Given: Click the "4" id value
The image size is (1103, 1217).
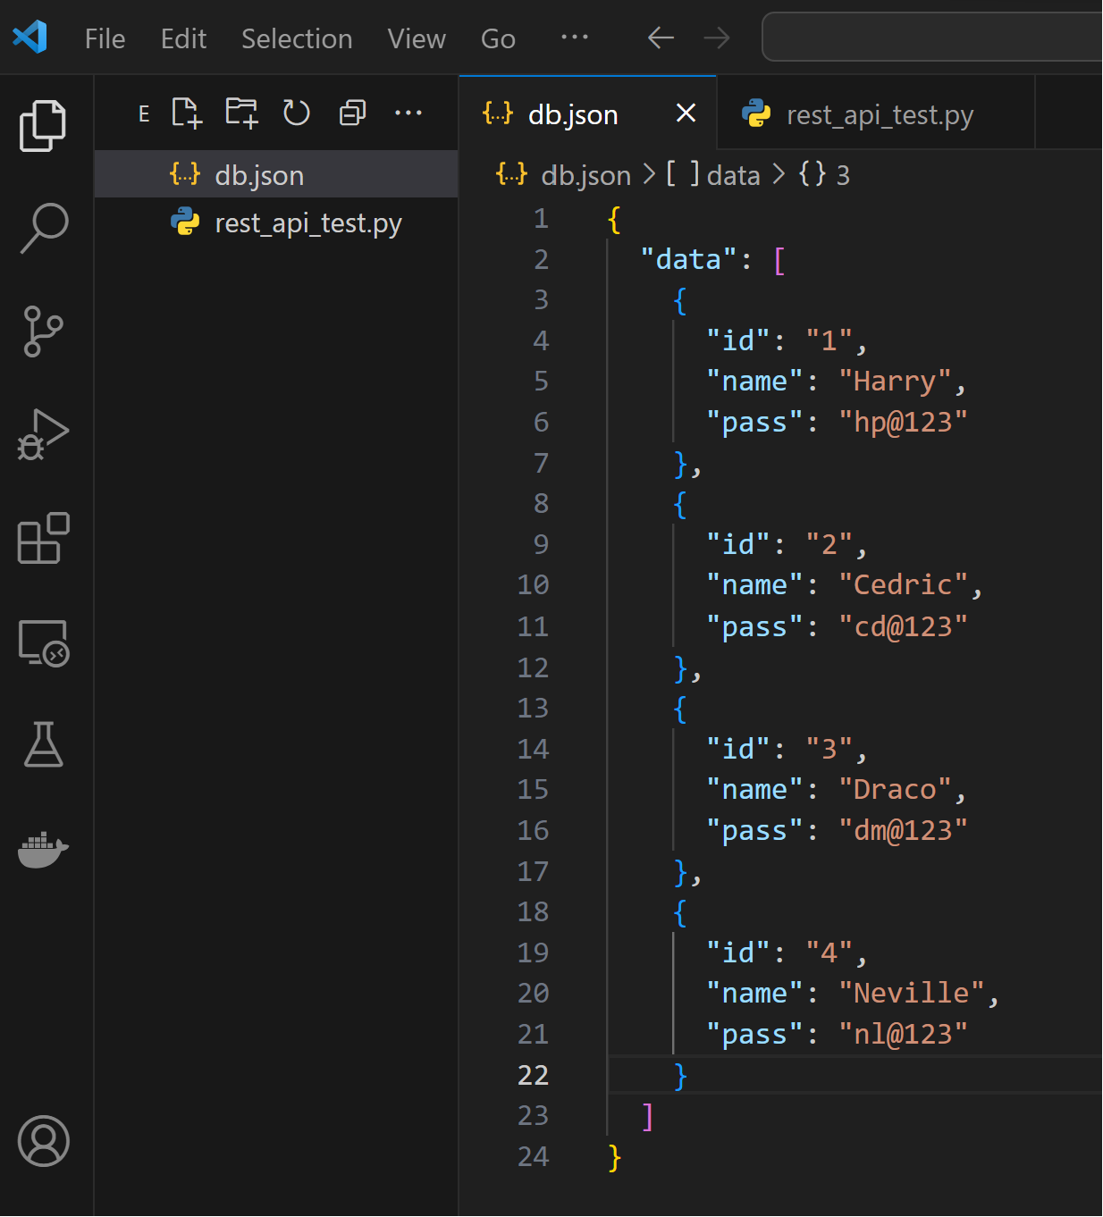Looking at the screenshot, I should 829,953.
